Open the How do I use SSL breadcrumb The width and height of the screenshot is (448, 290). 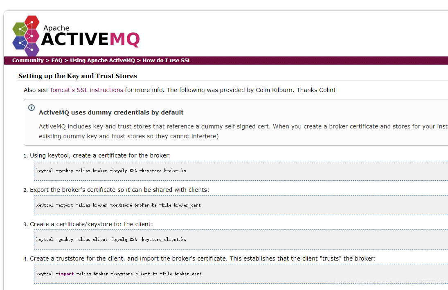tap(167, 60)
